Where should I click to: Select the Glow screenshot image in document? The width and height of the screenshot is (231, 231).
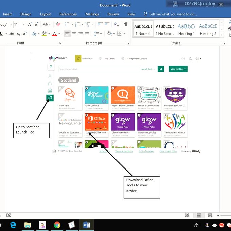pyautogui.click(x=124, y=104)
